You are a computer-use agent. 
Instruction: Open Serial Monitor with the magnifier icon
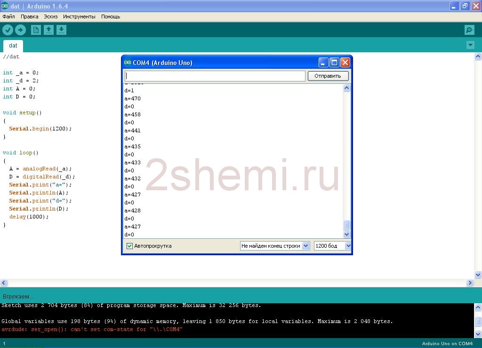tap(469, 30)
